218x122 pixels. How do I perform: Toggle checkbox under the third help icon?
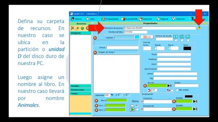[x=188, y=40]
